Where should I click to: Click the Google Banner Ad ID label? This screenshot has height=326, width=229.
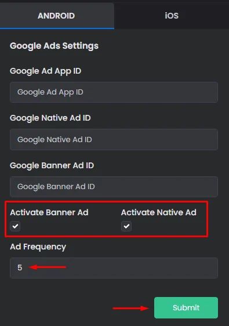(52, 165)
